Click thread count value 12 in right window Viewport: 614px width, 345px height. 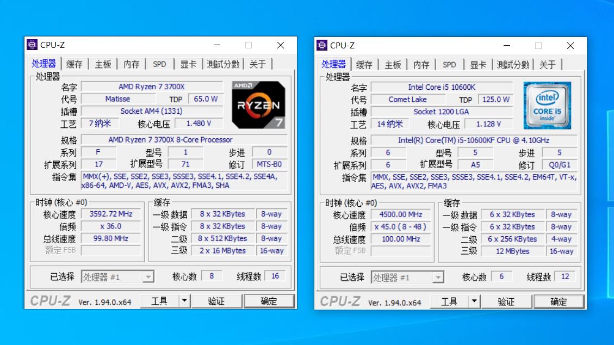coord(565,276)
